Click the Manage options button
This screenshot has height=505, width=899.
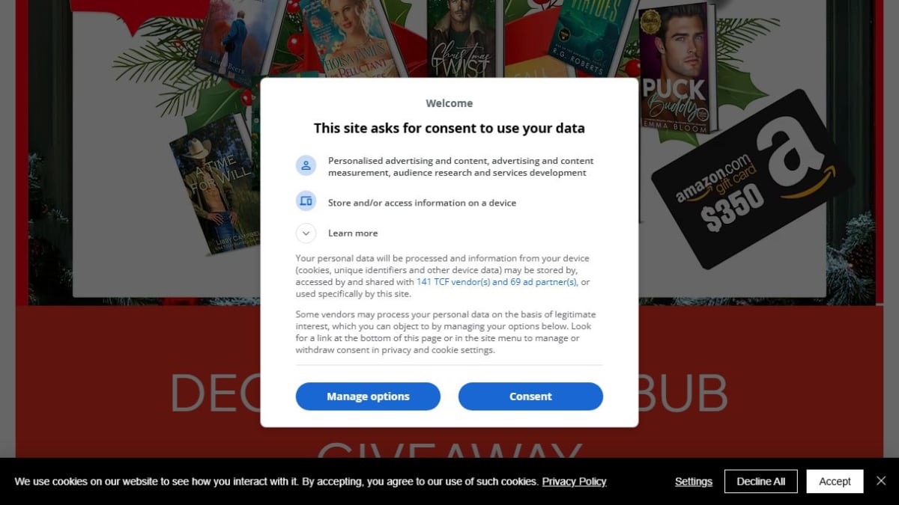[368, 397]
